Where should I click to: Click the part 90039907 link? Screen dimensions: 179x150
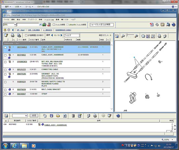coord(21,94)
